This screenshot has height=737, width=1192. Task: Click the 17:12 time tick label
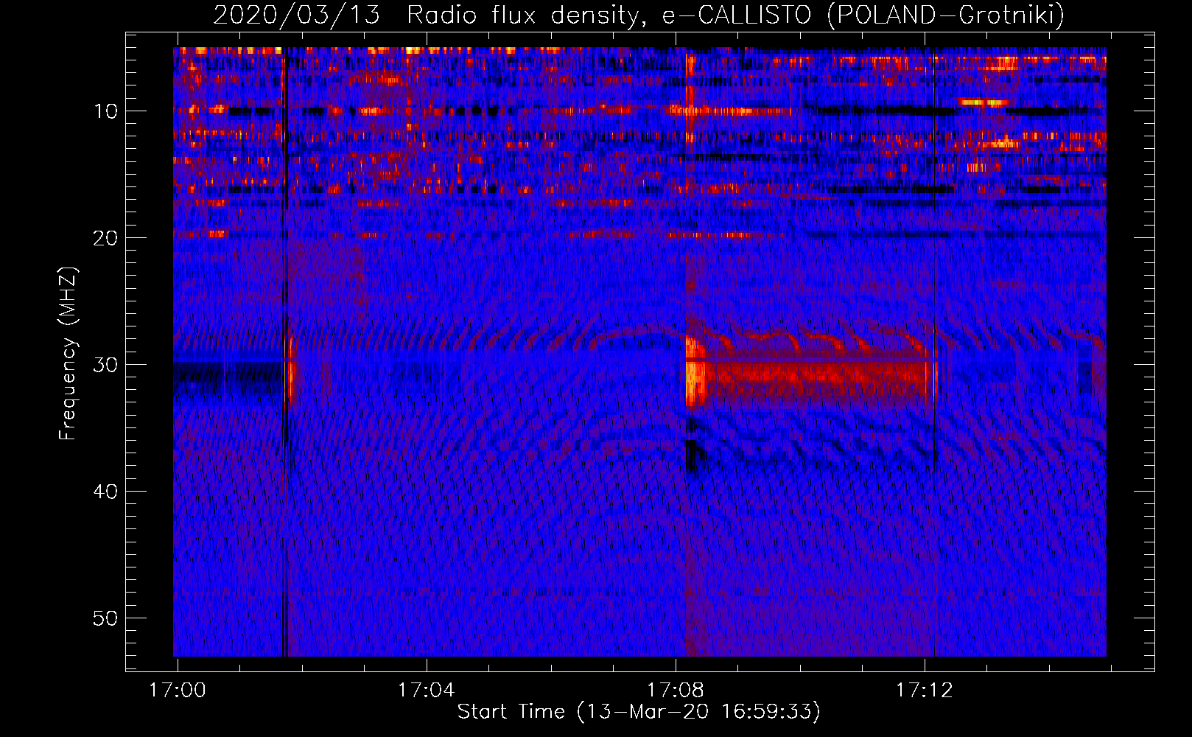point(924,691)
